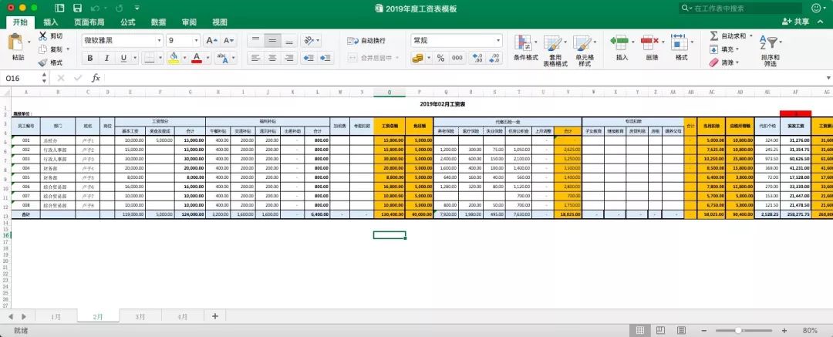Click the Format Painter brush icon
833x337 pixels.
pos(43,62)
